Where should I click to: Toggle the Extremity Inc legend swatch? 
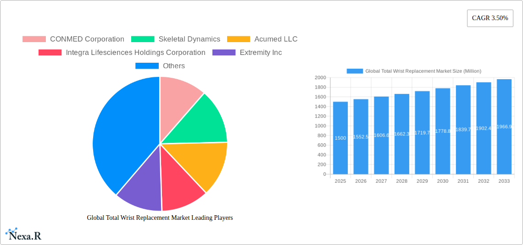click(224, 53)
